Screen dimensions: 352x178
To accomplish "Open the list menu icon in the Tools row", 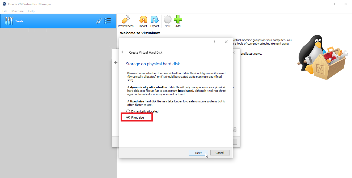I will click(108, 21).
